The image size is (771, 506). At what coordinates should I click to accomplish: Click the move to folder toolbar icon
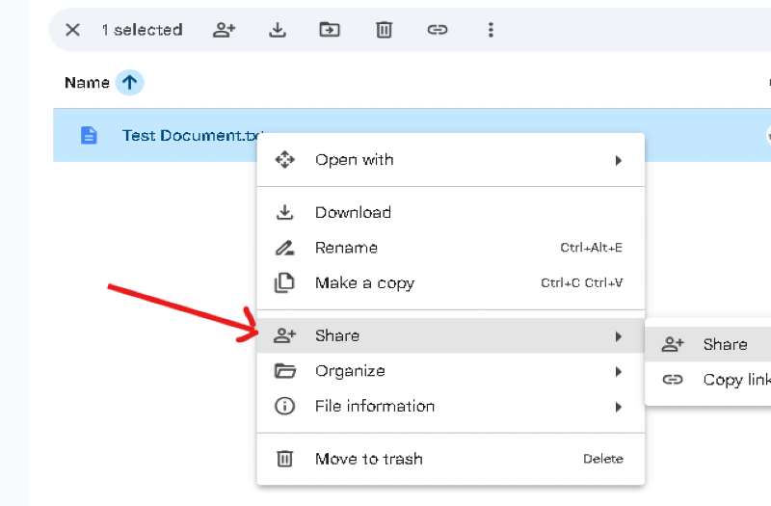tap(330, 30)
